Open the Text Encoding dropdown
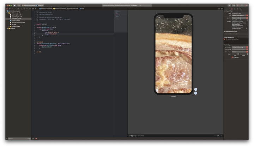 (x=239, y=47)
